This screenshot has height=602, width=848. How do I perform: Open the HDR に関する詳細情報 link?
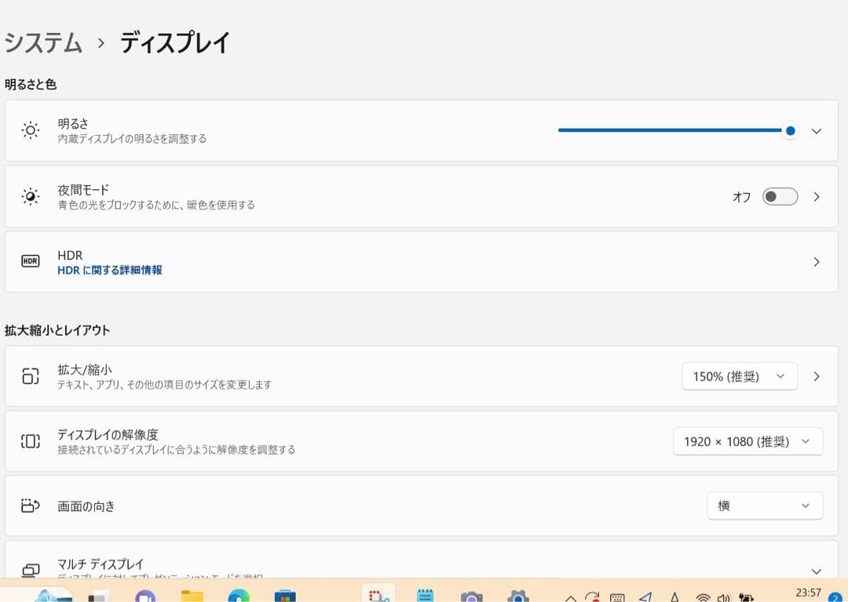(110, 270)
